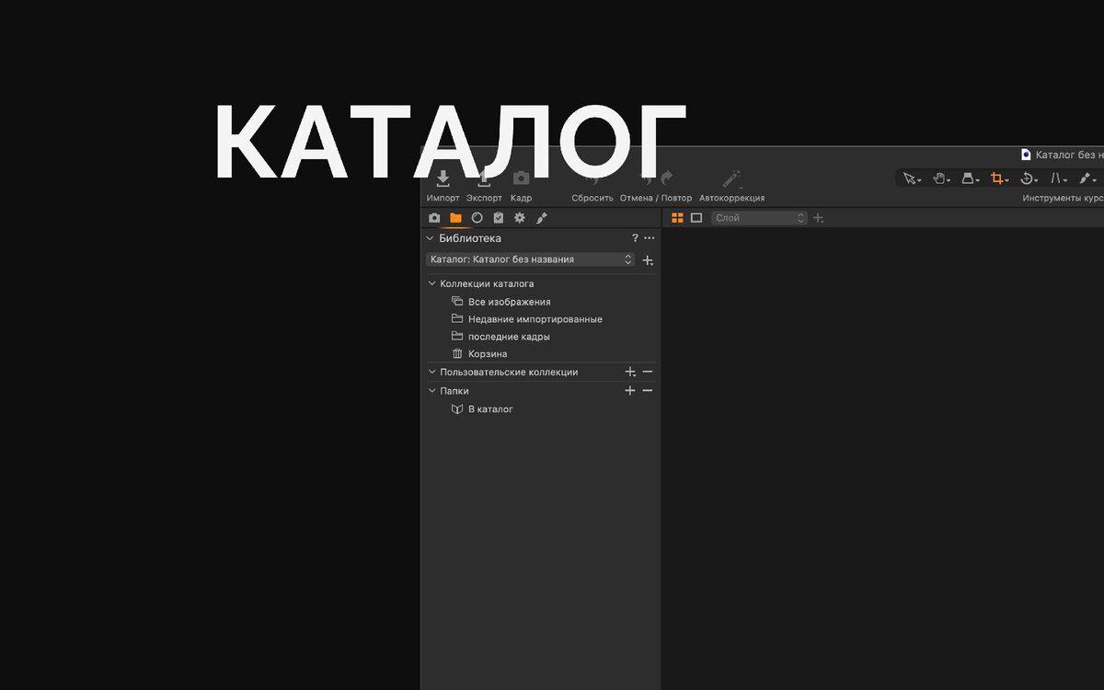Click the question mark help icon in Библиотека
1104x690 pixels.
[x=635, y=238]
